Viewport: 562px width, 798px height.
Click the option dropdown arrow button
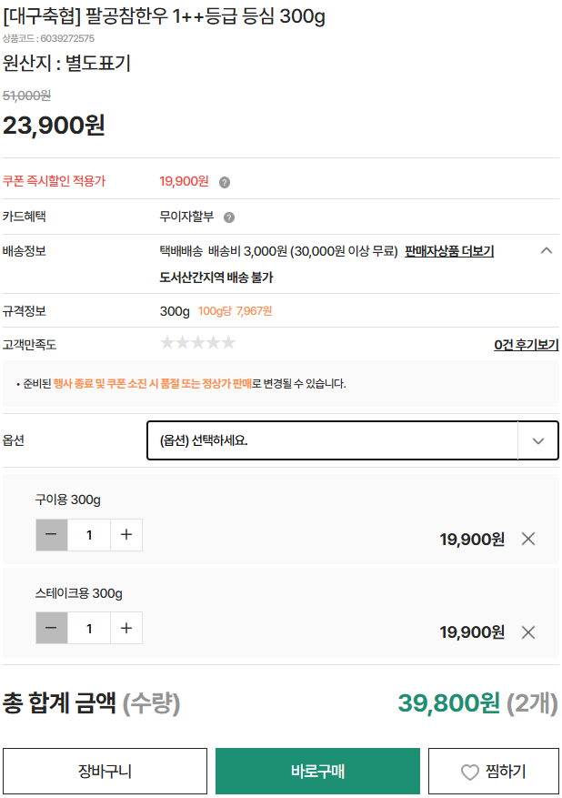[538, 440]
